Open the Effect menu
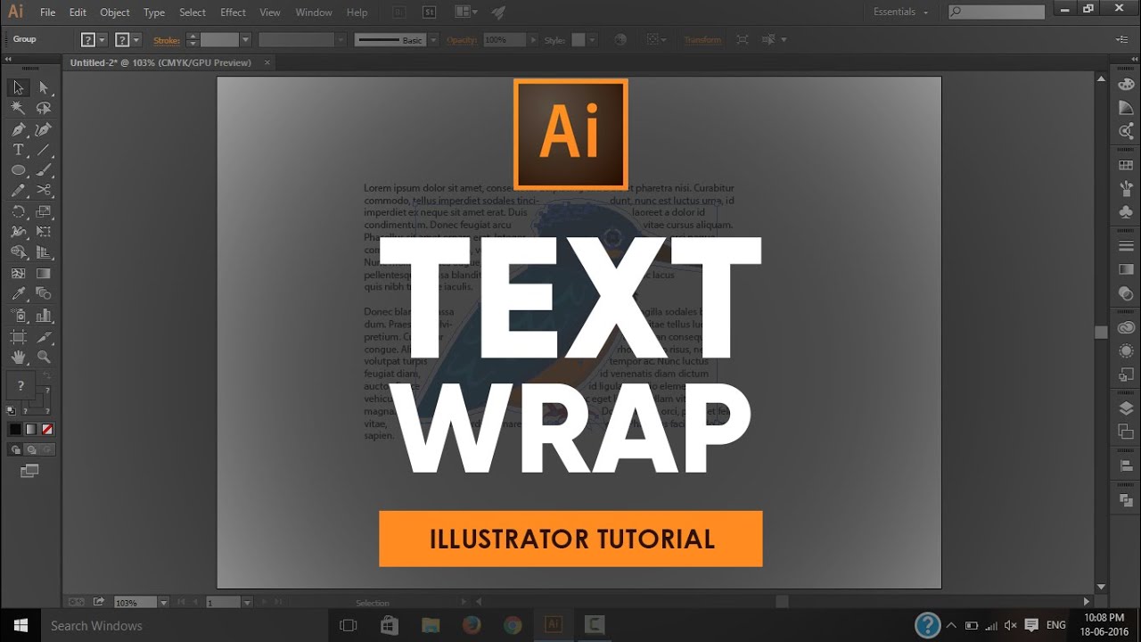1141x642 pixels. pyautogui.click(x=233, y=12)
